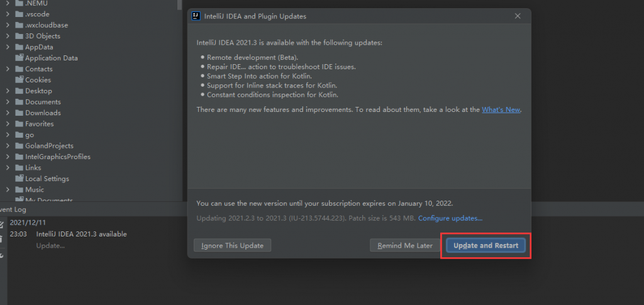Click the Ignore This Update button
The width and height of the screenshot is (644, 305).
coord(232,245)
